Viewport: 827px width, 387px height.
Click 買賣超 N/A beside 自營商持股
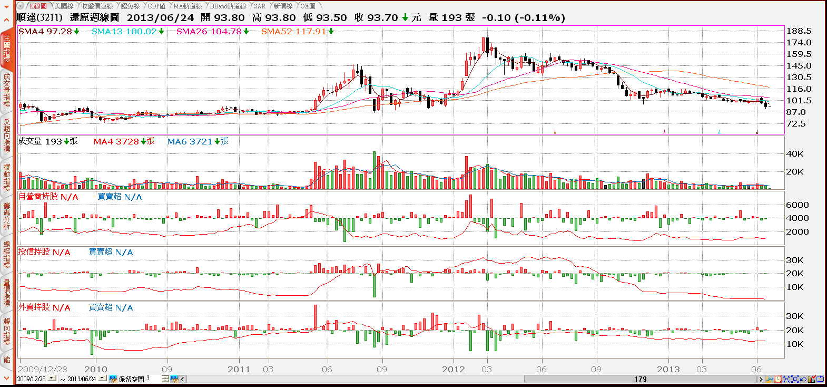(120, 197)
